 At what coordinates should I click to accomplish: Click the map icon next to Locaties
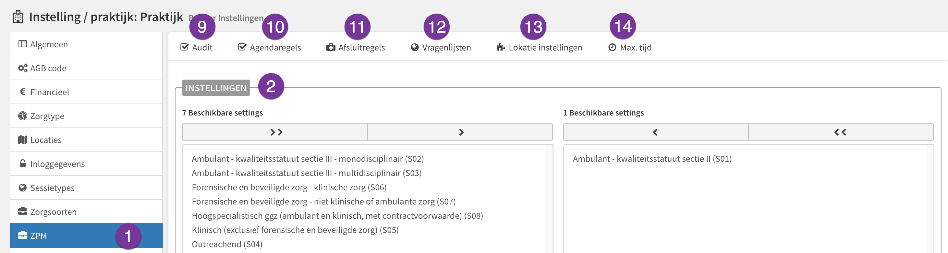pyautogui.click(x=22, y=139)
